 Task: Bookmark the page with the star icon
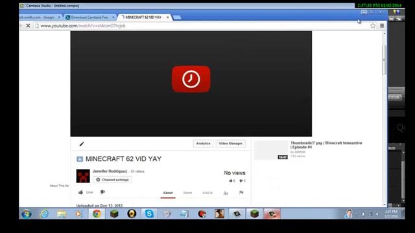tap(373, 26)
